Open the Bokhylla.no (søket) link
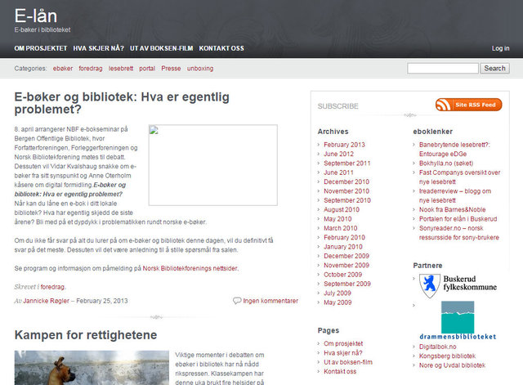Image resolution: width=523 pixels, height=385 pixels. tap(446, 163)
